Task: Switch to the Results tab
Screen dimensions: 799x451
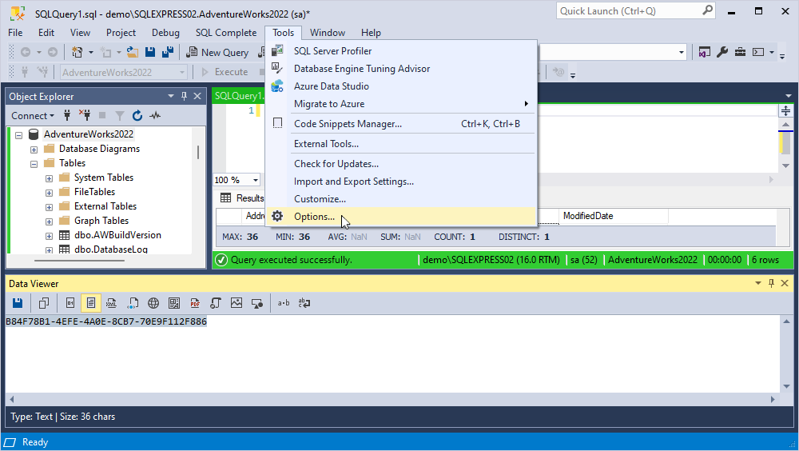Action: point(242,198)
